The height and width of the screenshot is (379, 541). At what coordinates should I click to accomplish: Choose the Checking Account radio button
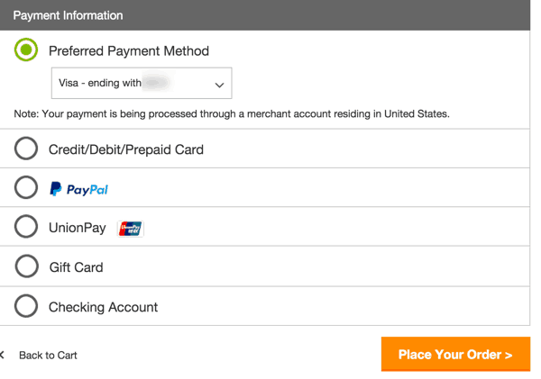[26, 305]
